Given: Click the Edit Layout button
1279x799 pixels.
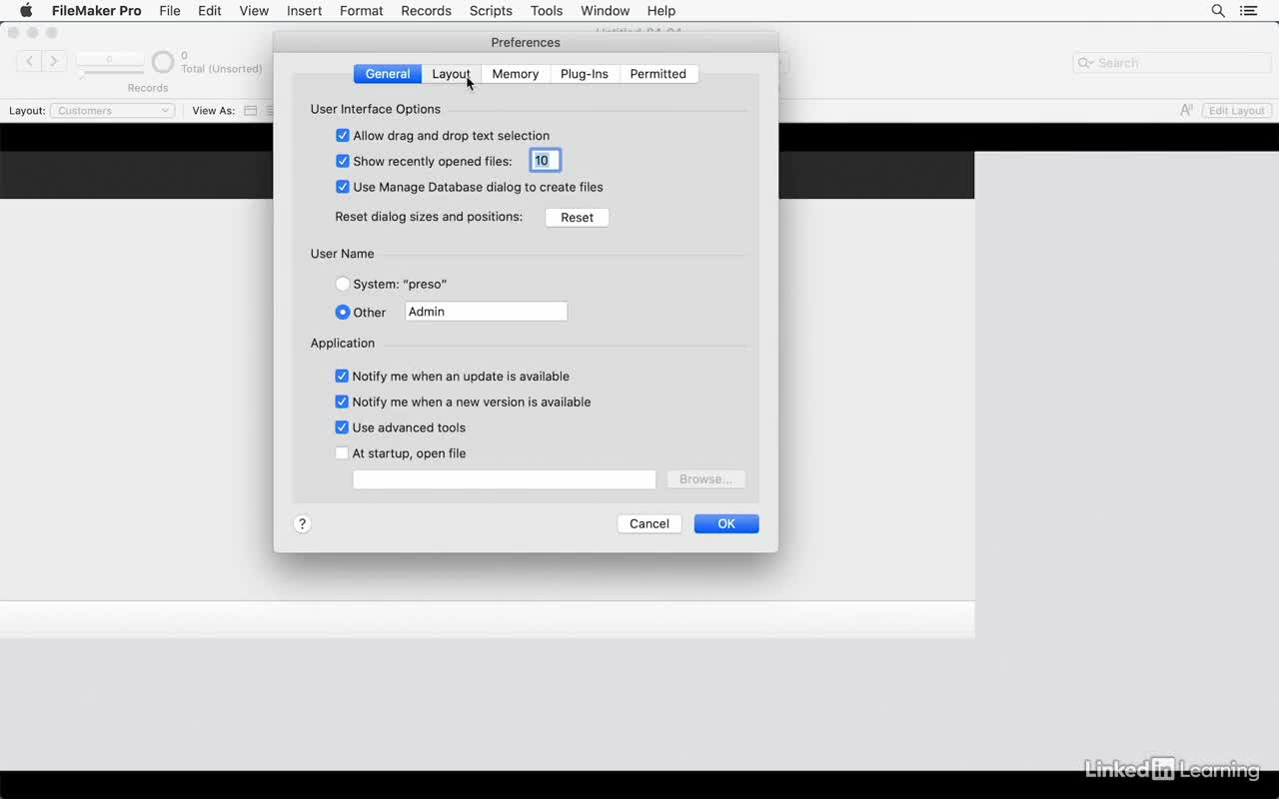Looking at the screenshot, I should point(1236,111).
